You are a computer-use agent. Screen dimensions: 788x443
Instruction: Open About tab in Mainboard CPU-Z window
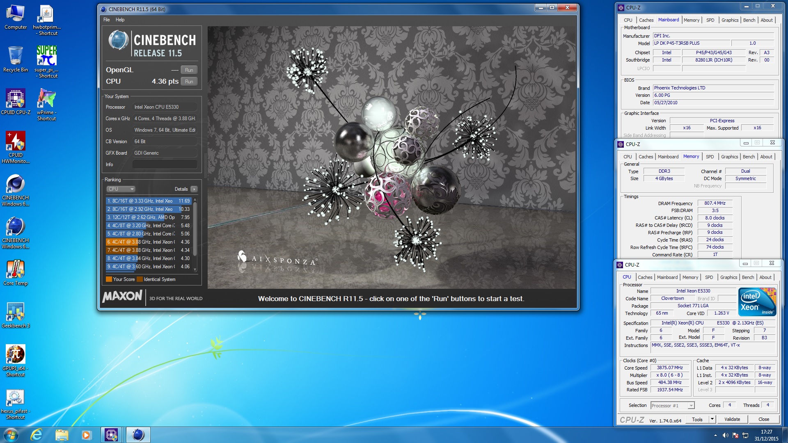[x=766, y=20]
